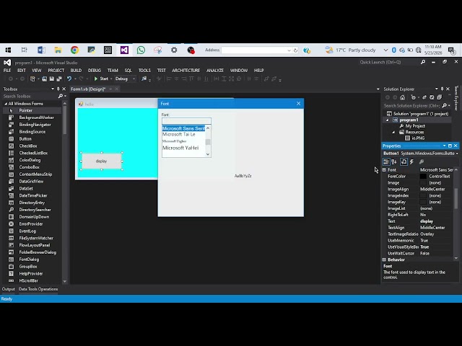
Task: Pick the FontDialog control in Toolbox
Action: [x=29, y=259]
